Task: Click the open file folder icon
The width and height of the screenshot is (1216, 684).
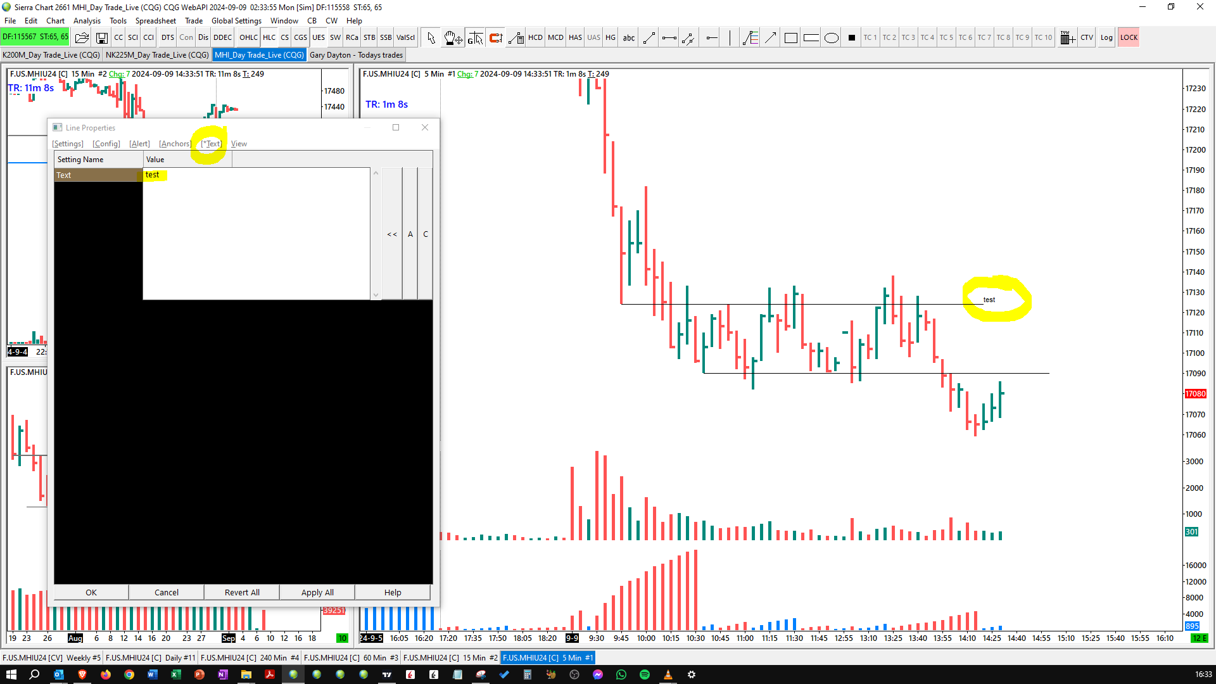Action: pyautogui.click(x=82, y=38)
